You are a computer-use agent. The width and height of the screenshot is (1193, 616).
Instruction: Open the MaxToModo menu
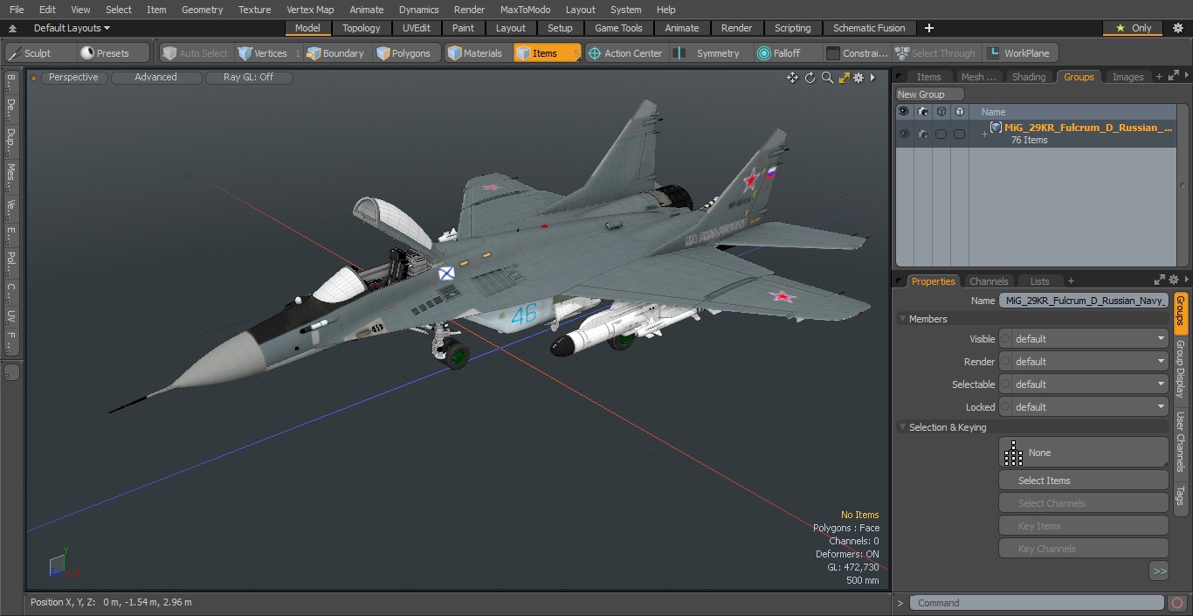click(525, 10)
